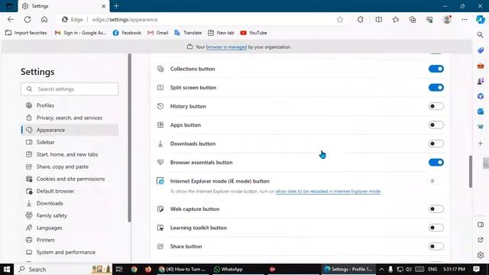Open sidebar settings gear icon
The image size is (489, 275).
click(481, 255)
